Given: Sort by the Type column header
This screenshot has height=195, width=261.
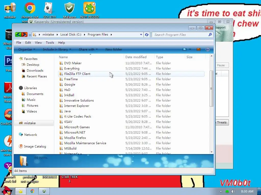Looking at the screenshot, I should 169,57.
